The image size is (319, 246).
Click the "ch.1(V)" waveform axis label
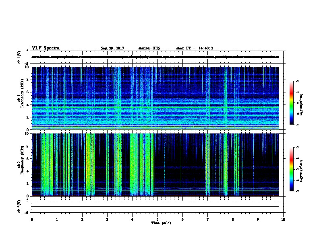point(19,57)
